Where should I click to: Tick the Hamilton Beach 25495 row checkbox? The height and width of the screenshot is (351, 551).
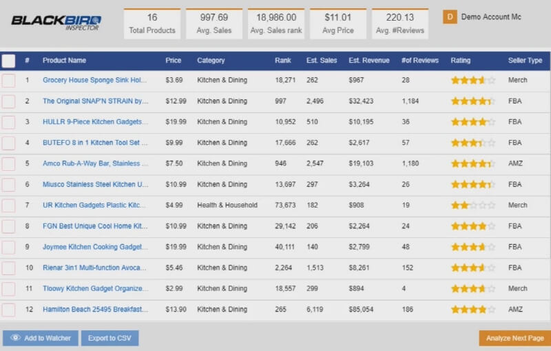coord(8,310)
